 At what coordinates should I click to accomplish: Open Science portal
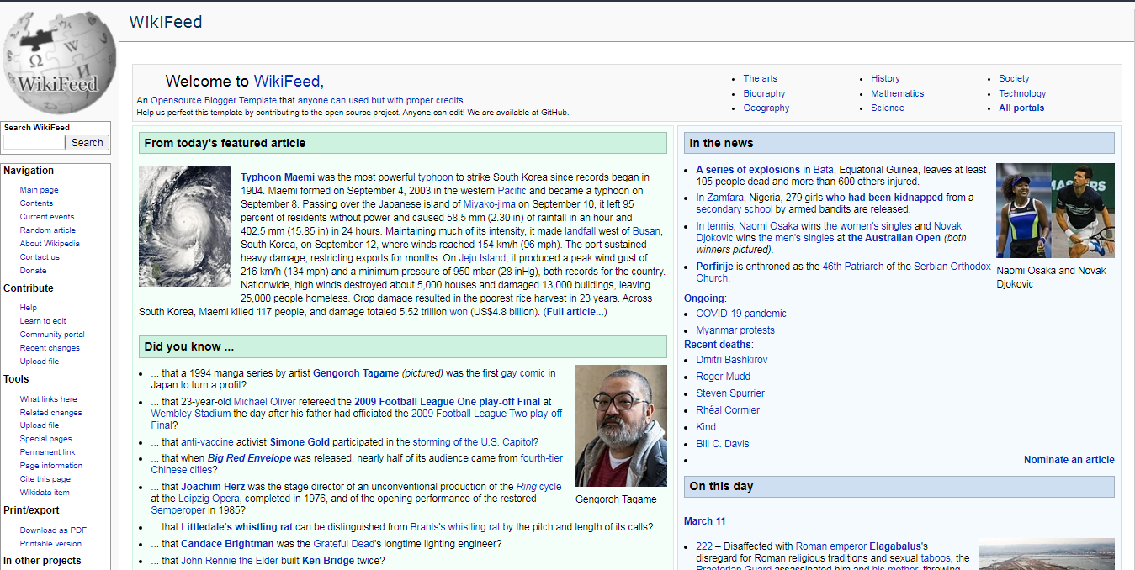888,108
